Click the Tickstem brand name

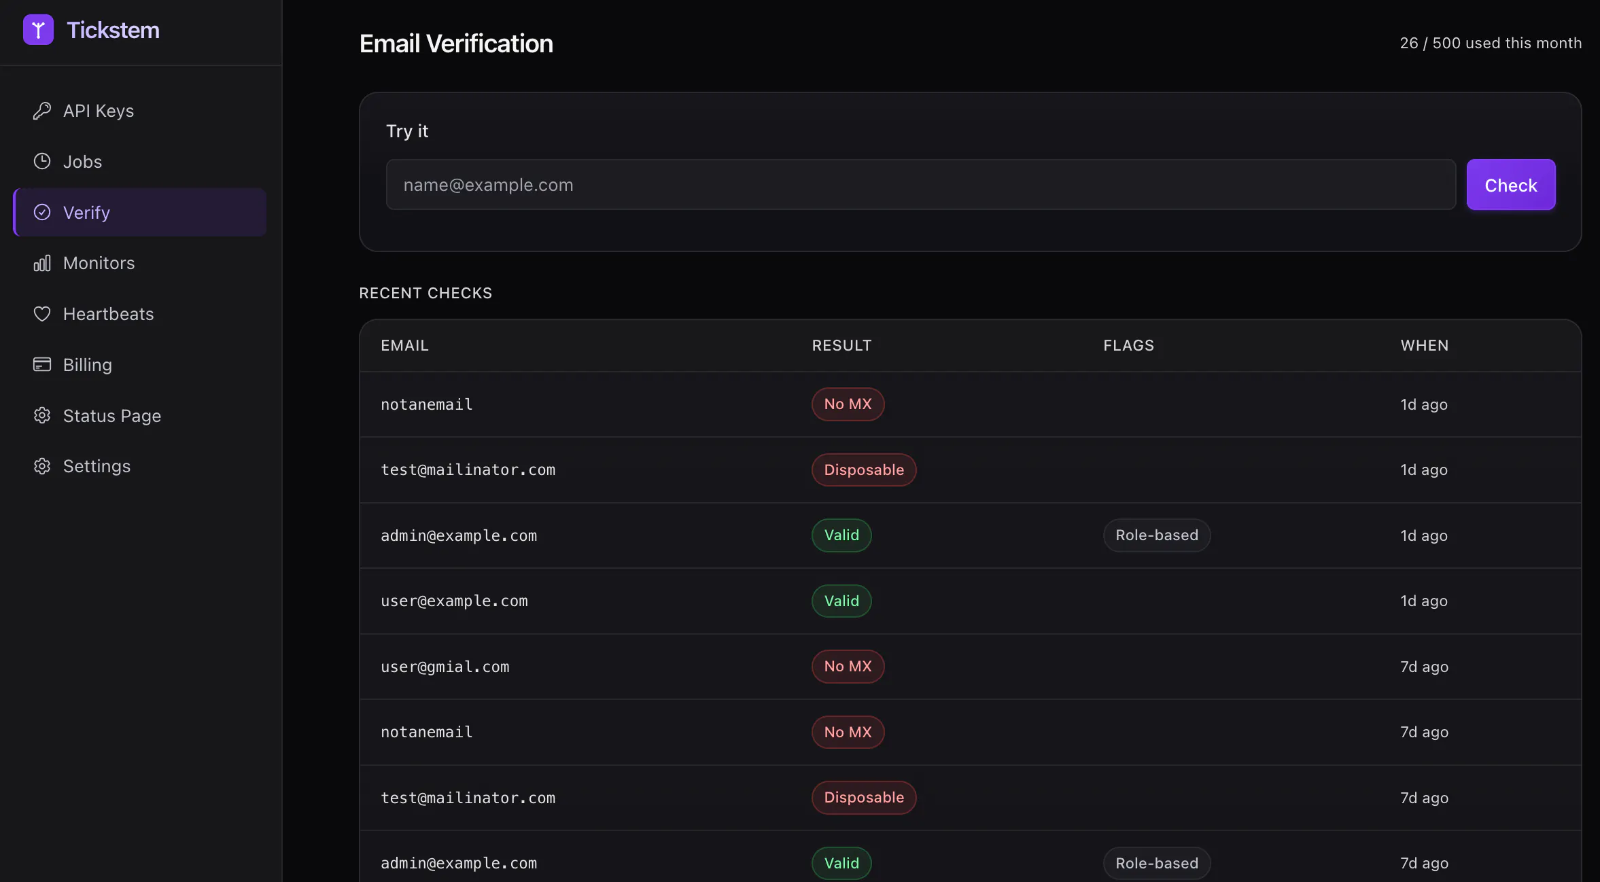(113, 30)
